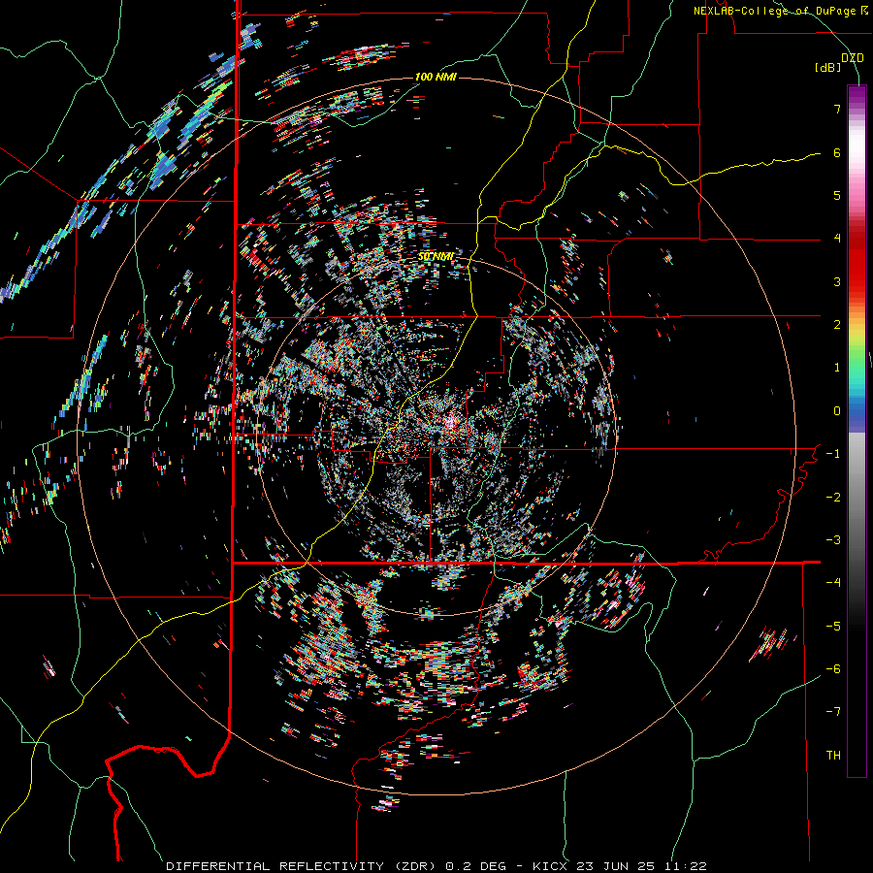Click the -7 value on the scale
Viewport: 873px width, 873px height.
point(833,712)
